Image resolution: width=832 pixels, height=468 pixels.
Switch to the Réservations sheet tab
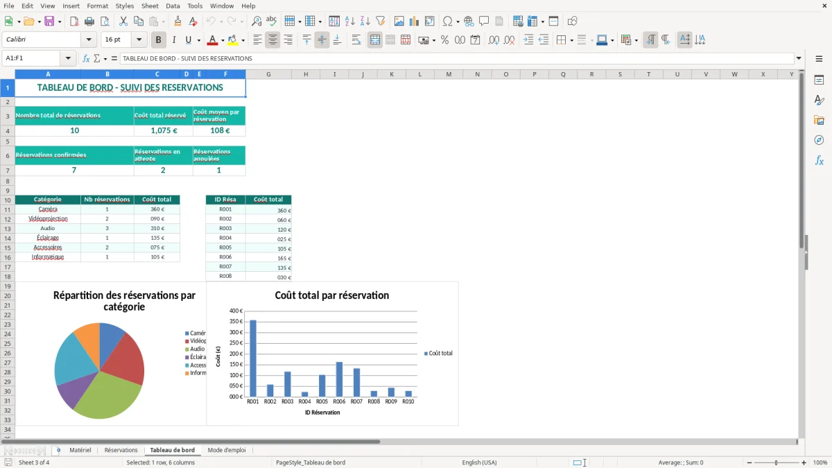pyautogui.click(x=121, y=451)
